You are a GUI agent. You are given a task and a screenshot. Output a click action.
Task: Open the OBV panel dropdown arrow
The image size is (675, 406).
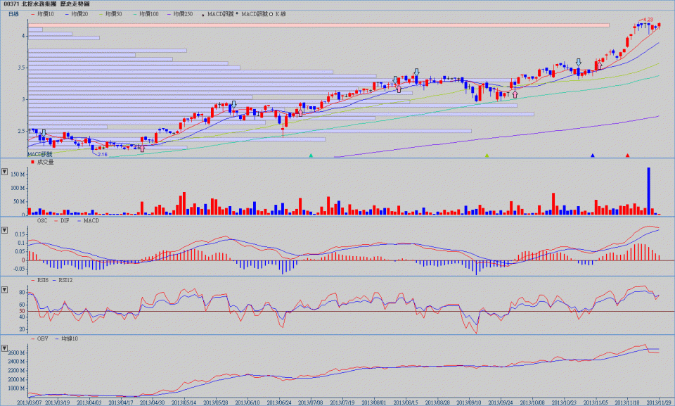tap(6, 349)
